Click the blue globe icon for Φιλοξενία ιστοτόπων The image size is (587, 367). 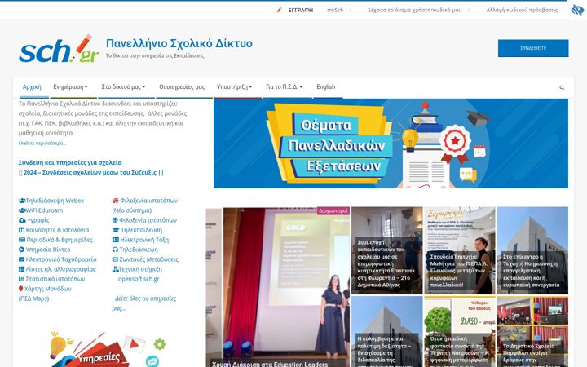(x=115, y=220)
